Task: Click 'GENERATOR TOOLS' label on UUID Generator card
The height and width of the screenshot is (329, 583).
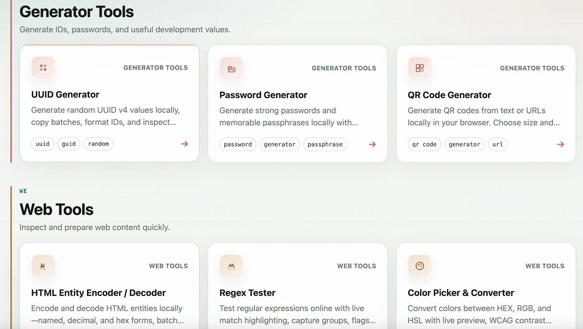Action: tap(156, 68)
